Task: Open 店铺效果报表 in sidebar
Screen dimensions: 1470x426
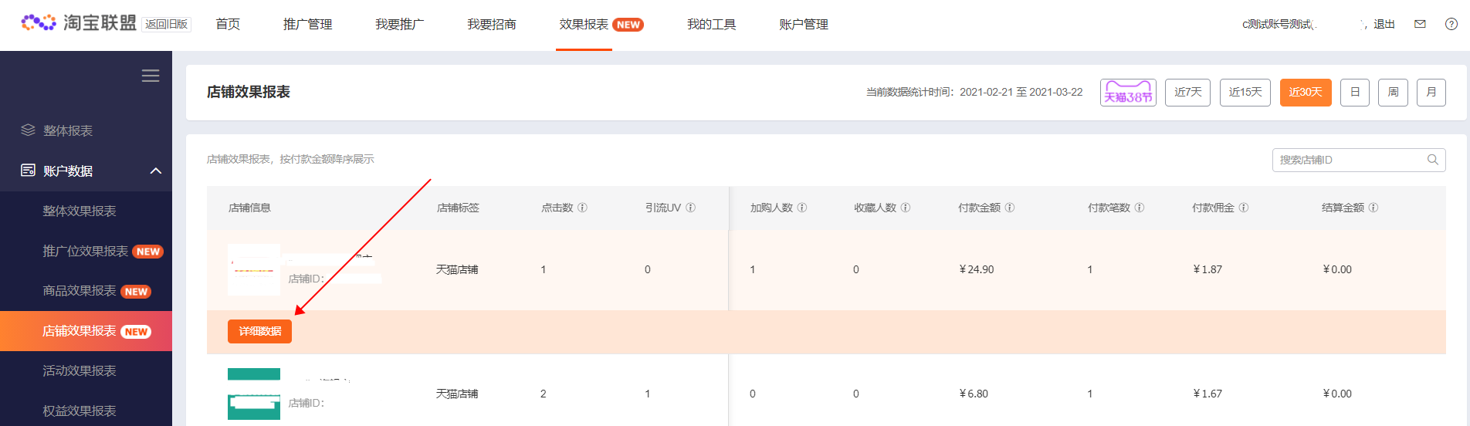Action: point(86,331)
